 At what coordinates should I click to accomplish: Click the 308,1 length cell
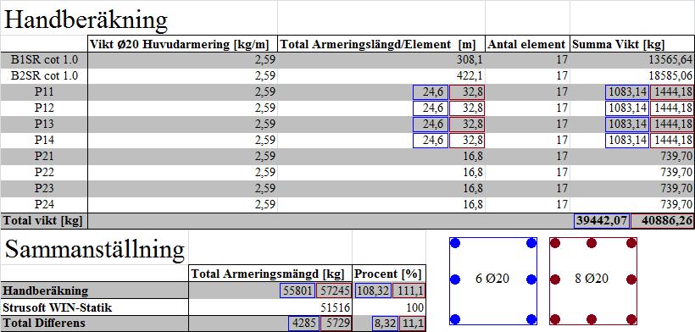point(470,60)
